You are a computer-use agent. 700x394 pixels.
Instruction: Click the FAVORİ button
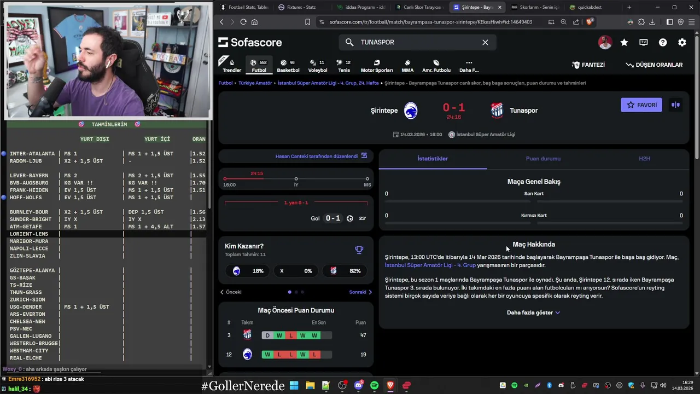pyautogui.click(x=641, y=105)
